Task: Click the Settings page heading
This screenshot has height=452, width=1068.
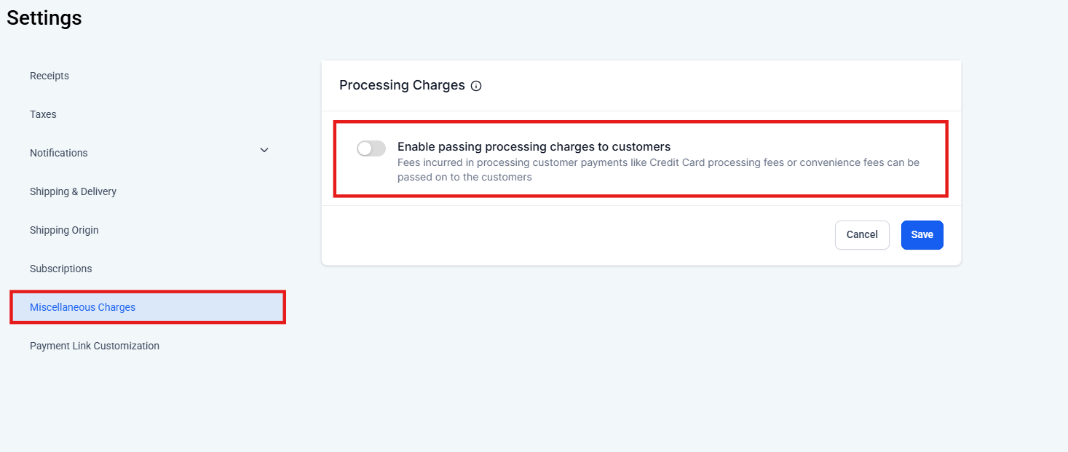Action: [44, 17]
